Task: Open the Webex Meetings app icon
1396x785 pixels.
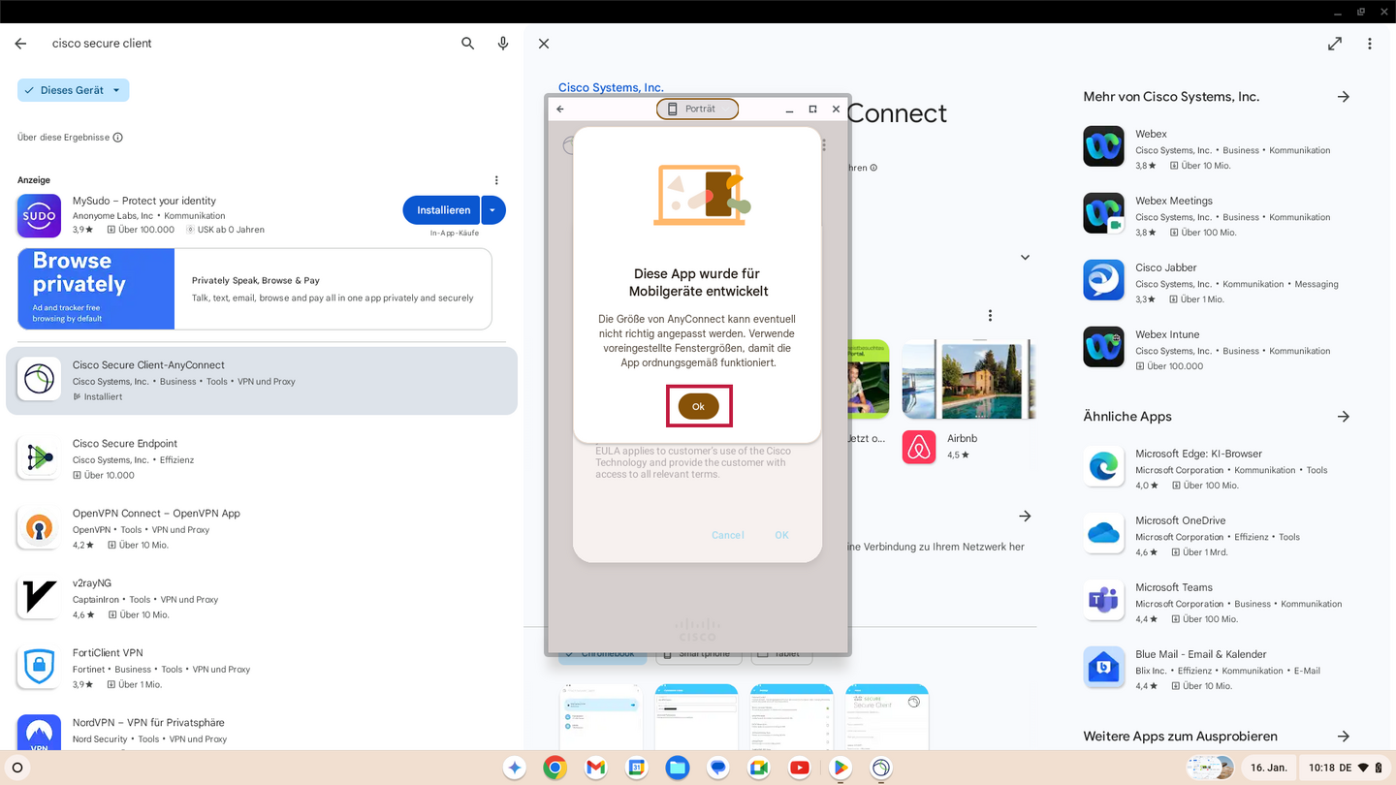Action: pyautogui.click(x=1103, y=213)
